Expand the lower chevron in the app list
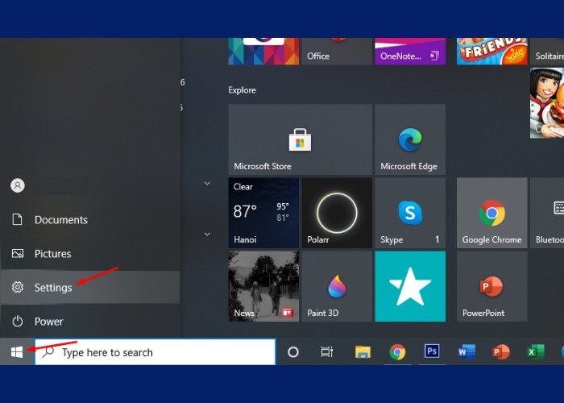The height and width of the screenshot is (403, 564). click(x=207, y=235)
